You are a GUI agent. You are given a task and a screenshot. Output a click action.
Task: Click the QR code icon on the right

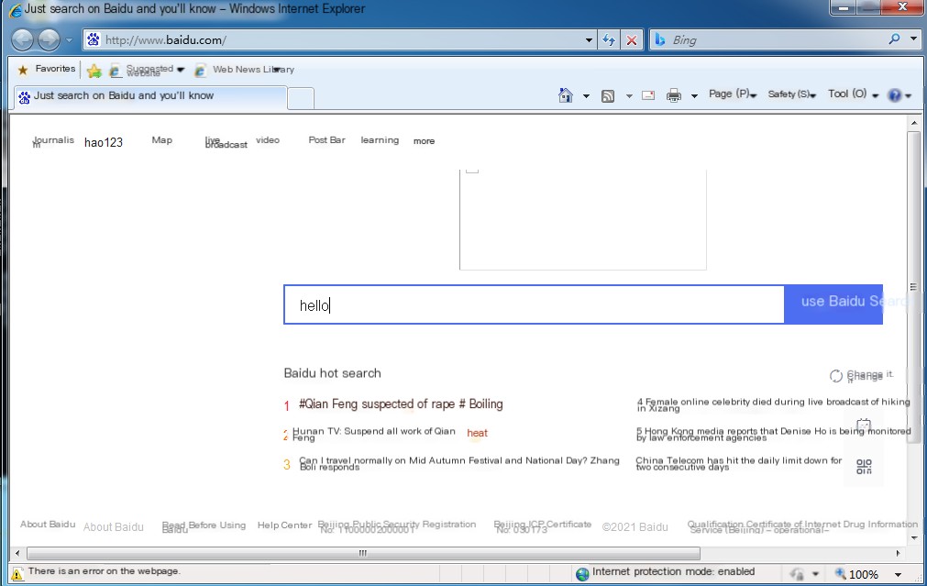864,467
